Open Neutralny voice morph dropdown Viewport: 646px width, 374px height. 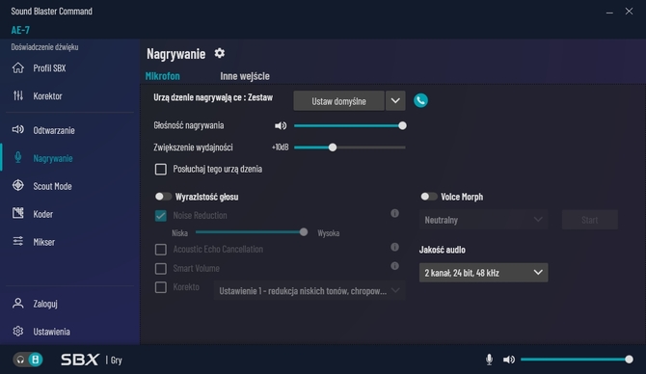[x=484, y=220]
